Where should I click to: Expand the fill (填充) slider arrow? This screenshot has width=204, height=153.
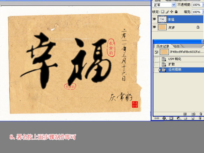point(202,12)
